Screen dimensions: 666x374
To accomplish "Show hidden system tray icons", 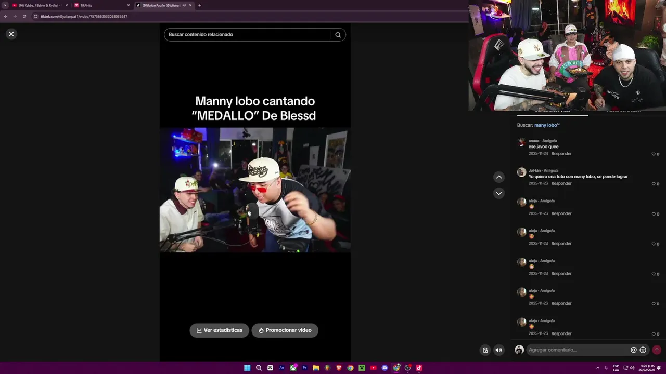I will coord(597,368).
